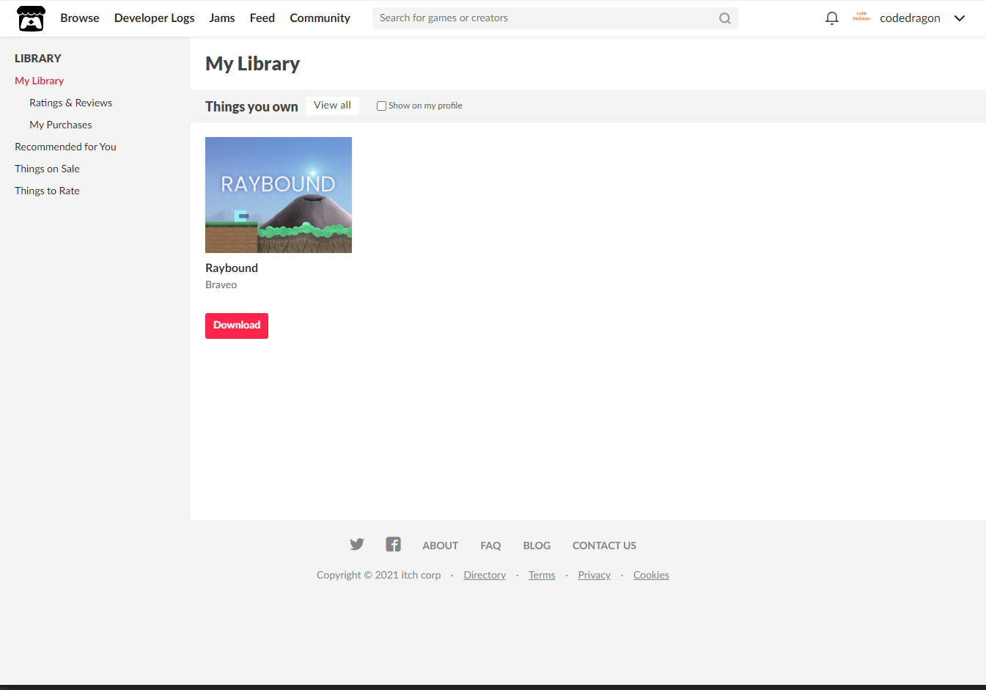986x690 pixels.
Task: Open the CONTACT US footer link
Action: 604,546
